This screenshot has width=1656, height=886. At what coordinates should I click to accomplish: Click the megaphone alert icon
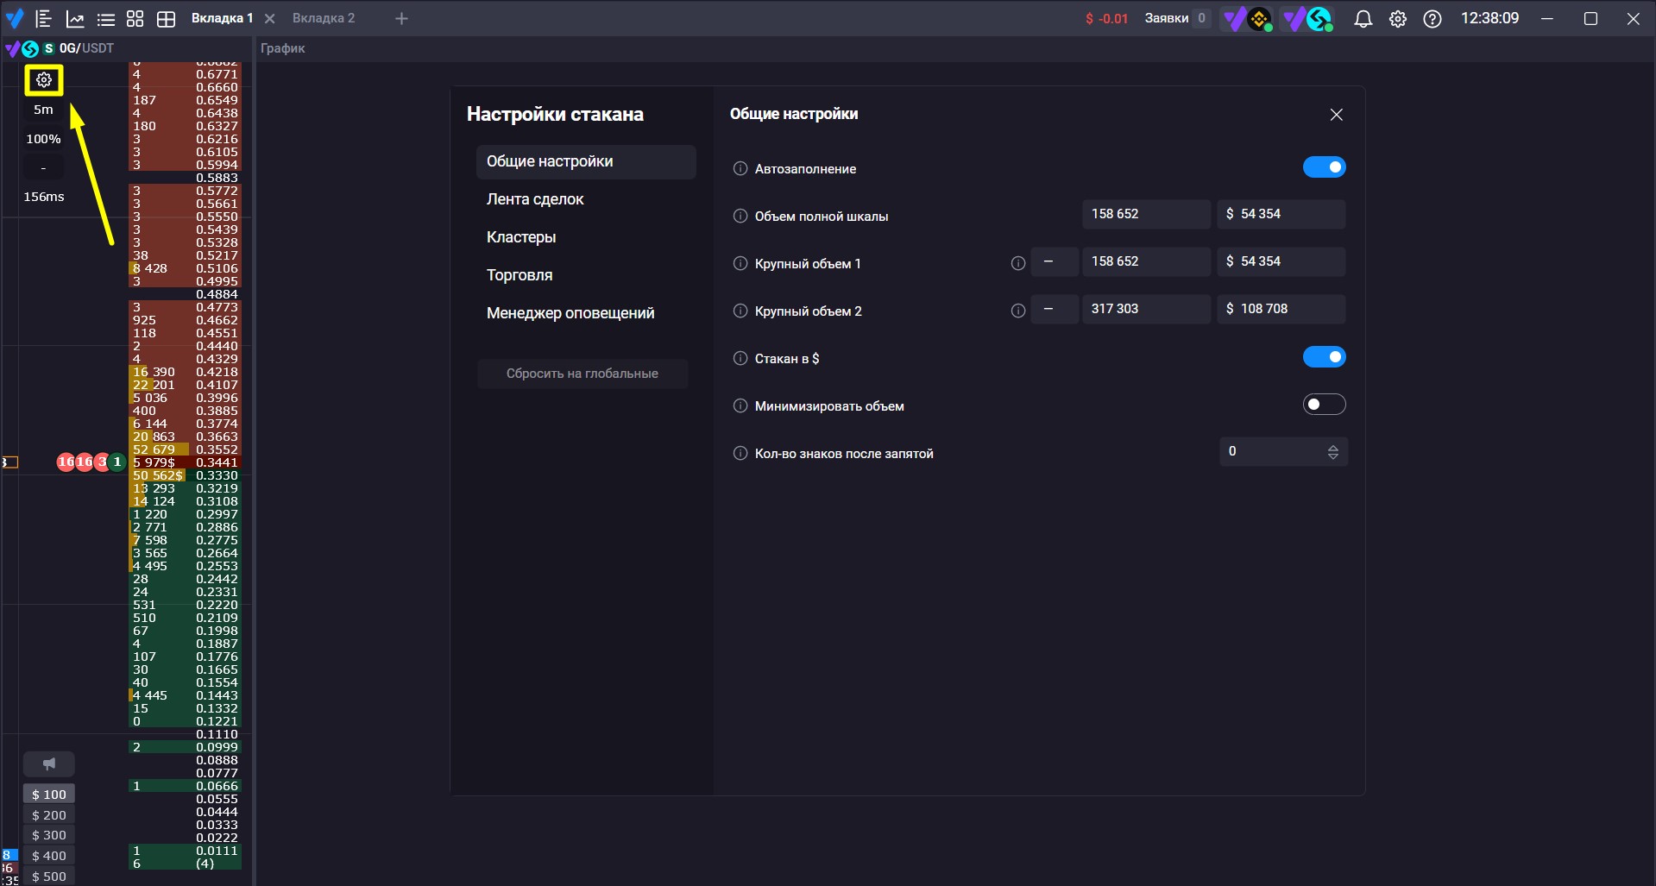coord(48,763)
